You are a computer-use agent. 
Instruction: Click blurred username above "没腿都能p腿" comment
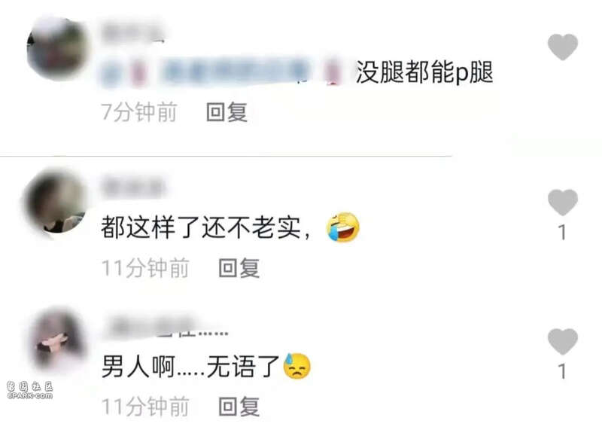(x=132, y=32)
